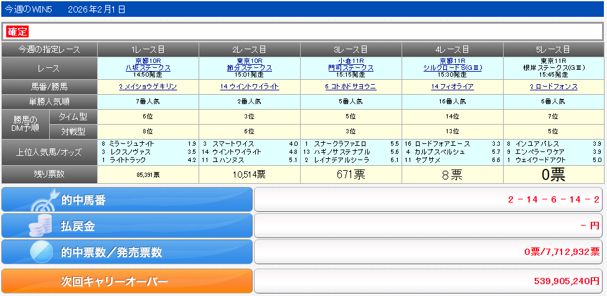Screen dimensions: 607x296
Task: Open the 東京10R 節分ステークス race link
Action: (249, 64)
